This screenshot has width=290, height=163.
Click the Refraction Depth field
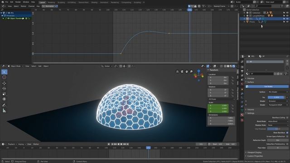[278, 140]
